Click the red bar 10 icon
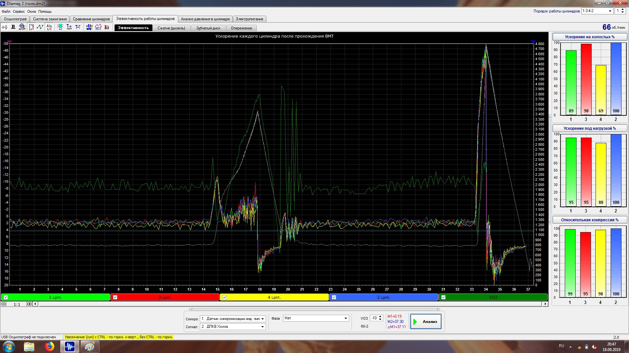 point(107,27)
